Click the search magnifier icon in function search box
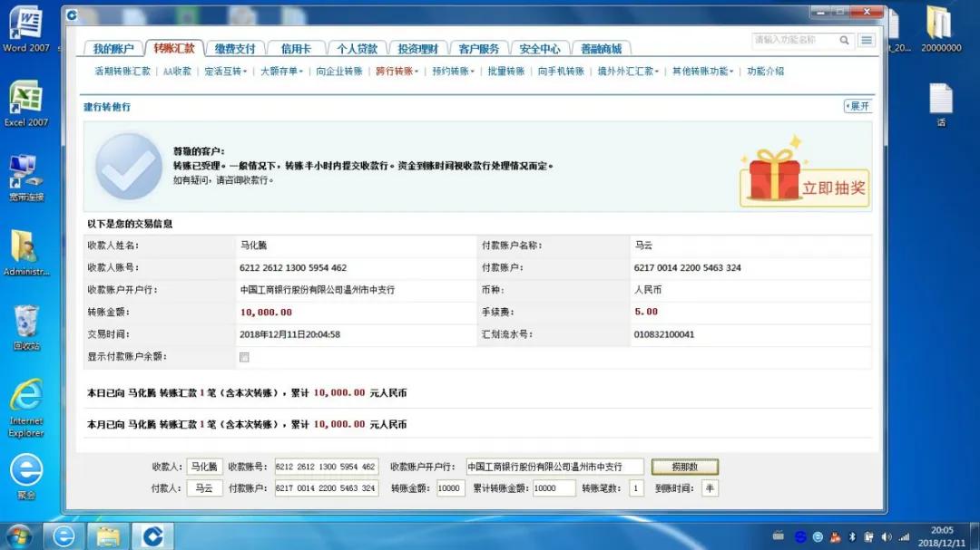This screenshot has height=550, width=980. [x=846, y=40]
